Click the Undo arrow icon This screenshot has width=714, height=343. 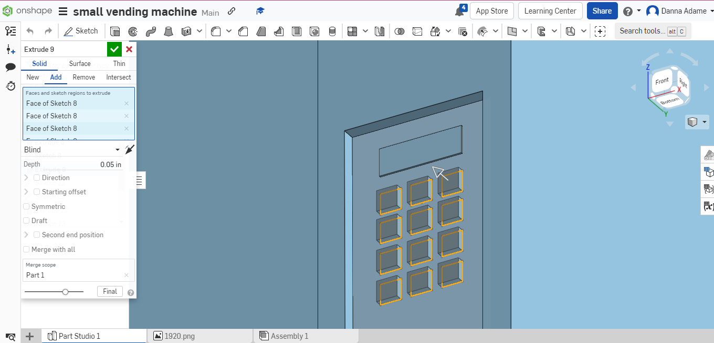(x=30, y=31)
